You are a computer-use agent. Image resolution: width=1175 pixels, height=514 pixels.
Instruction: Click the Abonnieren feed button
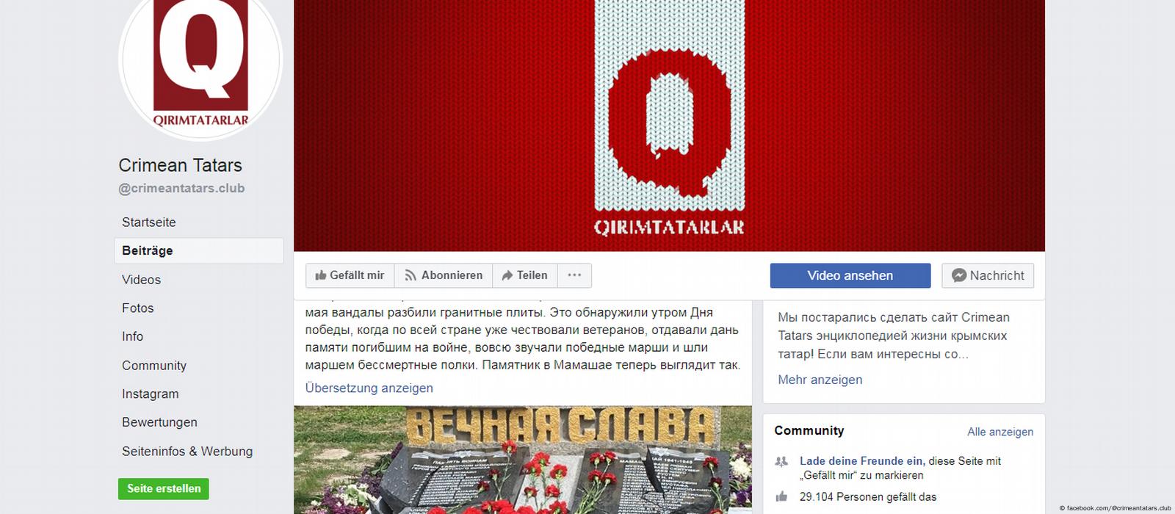click(444, 275)
